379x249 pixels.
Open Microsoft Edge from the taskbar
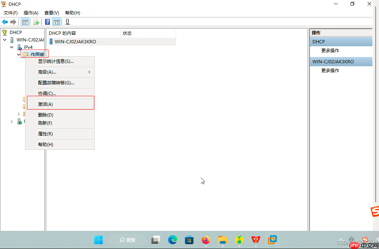tap(172, 240)
